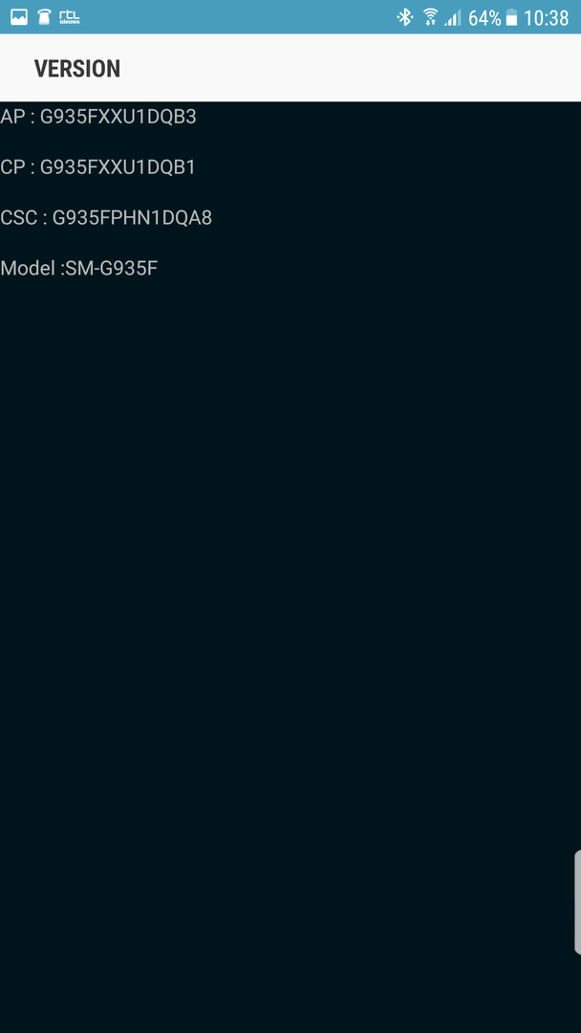Image resolution: width=581 pixels, height=1033 pixels.
Task: Tap the Wi-Fi status icon
Action: pos(430,17)
